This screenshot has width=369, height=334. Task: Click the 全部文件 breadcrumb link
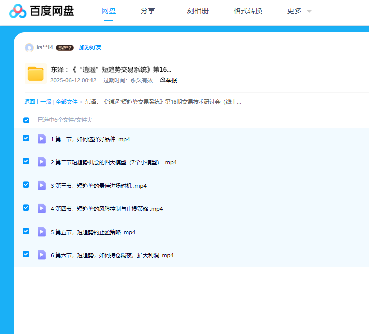click(x=67, y=102)
